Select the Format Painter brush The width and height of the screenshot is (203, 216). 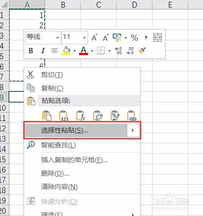(142, 51)
